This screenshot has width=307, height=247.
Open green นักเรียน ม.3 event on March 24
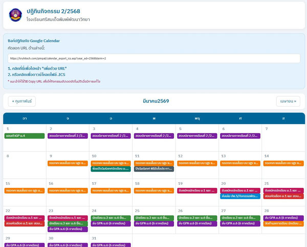click(111, 218)
